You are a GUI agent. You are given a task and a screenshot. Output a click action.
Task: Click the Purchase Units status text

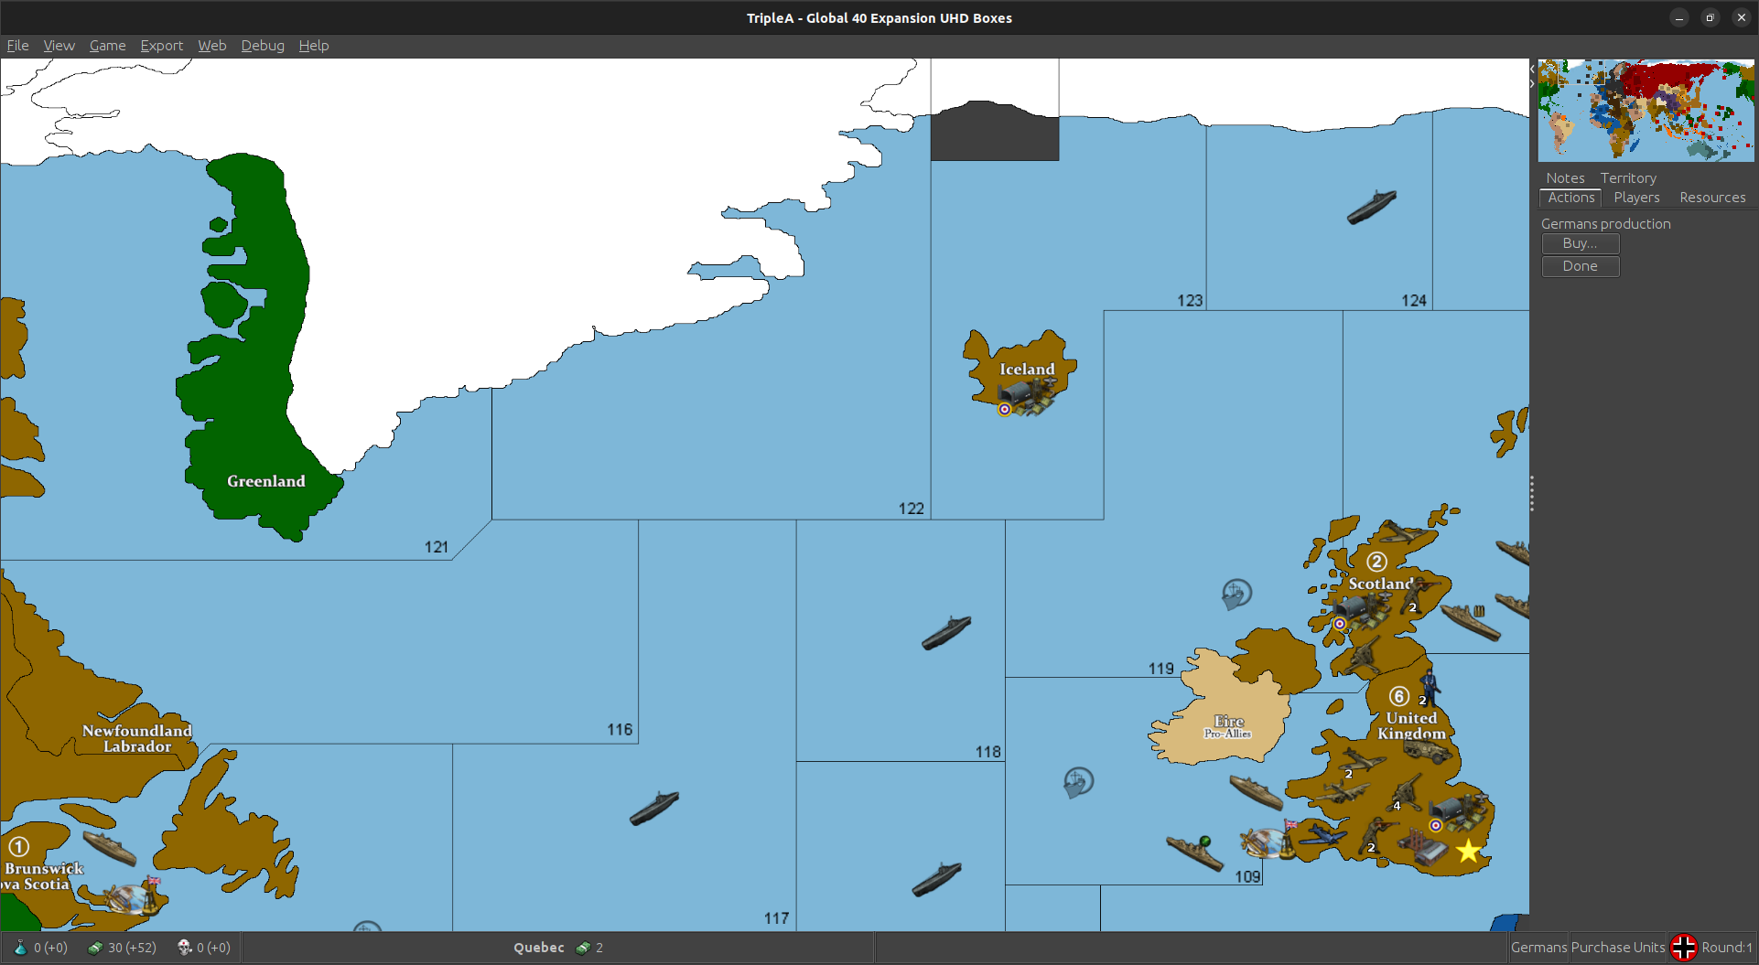point(1617,948)
